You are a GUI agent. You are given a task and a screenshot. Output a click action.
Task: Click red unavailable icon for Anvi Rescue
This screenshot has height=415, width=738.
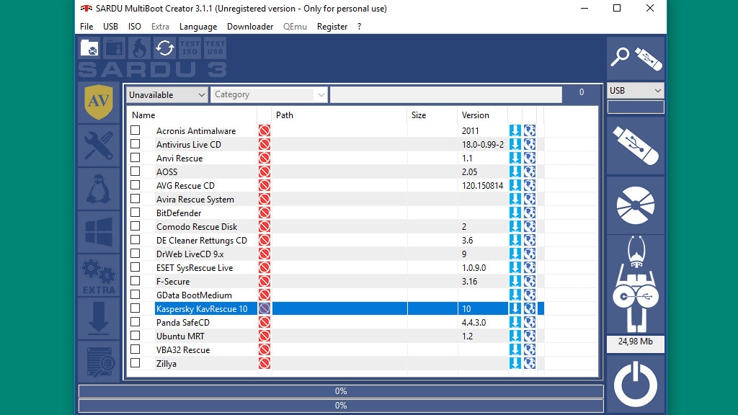pyautogui.click(x=264, y=158)
